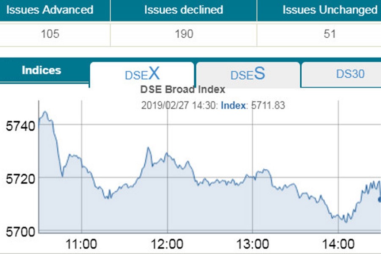This screenshot has height=254, width=381.
Task: Select the DS30 index tab
Action: tap(350, 75)
